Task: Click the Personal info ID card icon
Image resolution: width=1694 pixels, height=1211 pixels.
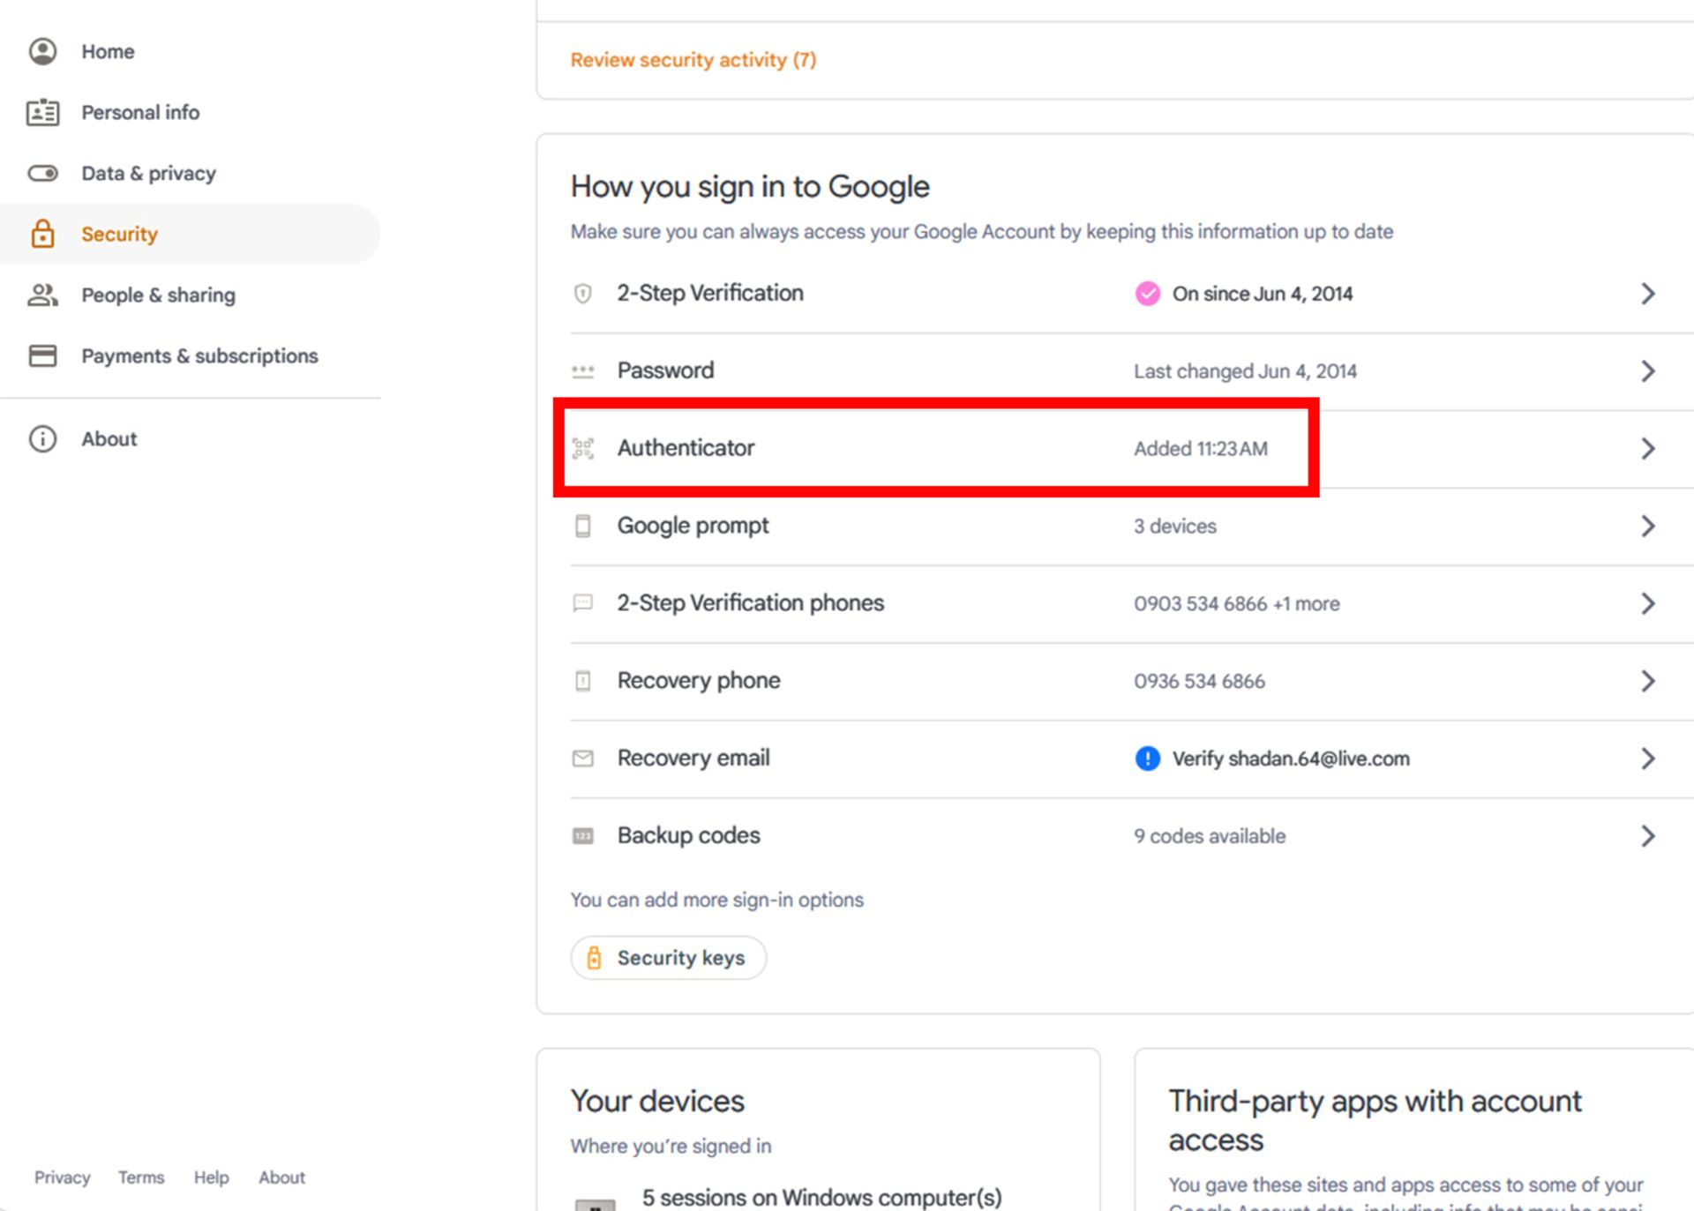Action: (x=42, y=112)
